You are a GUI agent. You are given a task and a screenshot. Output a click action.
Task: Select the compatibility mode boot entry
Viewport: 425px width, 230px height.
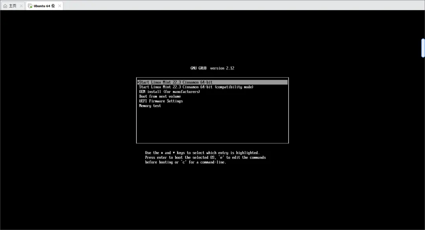196,87
